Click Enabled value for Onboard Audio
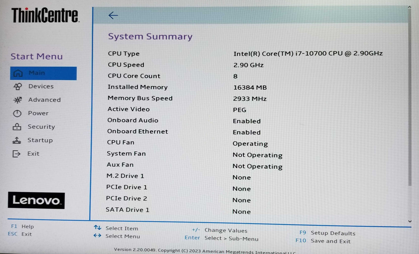419x254 pixels. point(246,121)
